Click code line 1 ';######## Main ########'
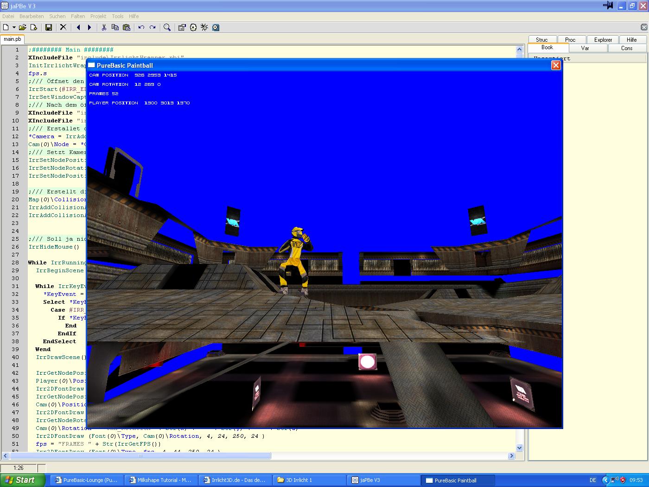 [x=71, y=50]
